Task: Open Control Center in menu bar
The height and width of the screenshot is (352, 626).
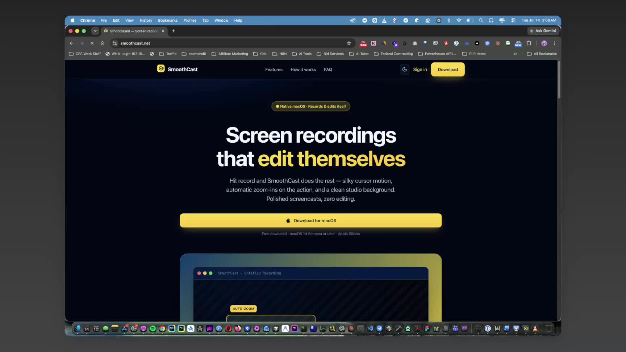Action: pyautogui.click(x=513, y=20)
